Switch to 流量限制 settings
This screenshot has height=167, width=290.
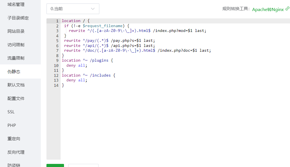point(16,58)
